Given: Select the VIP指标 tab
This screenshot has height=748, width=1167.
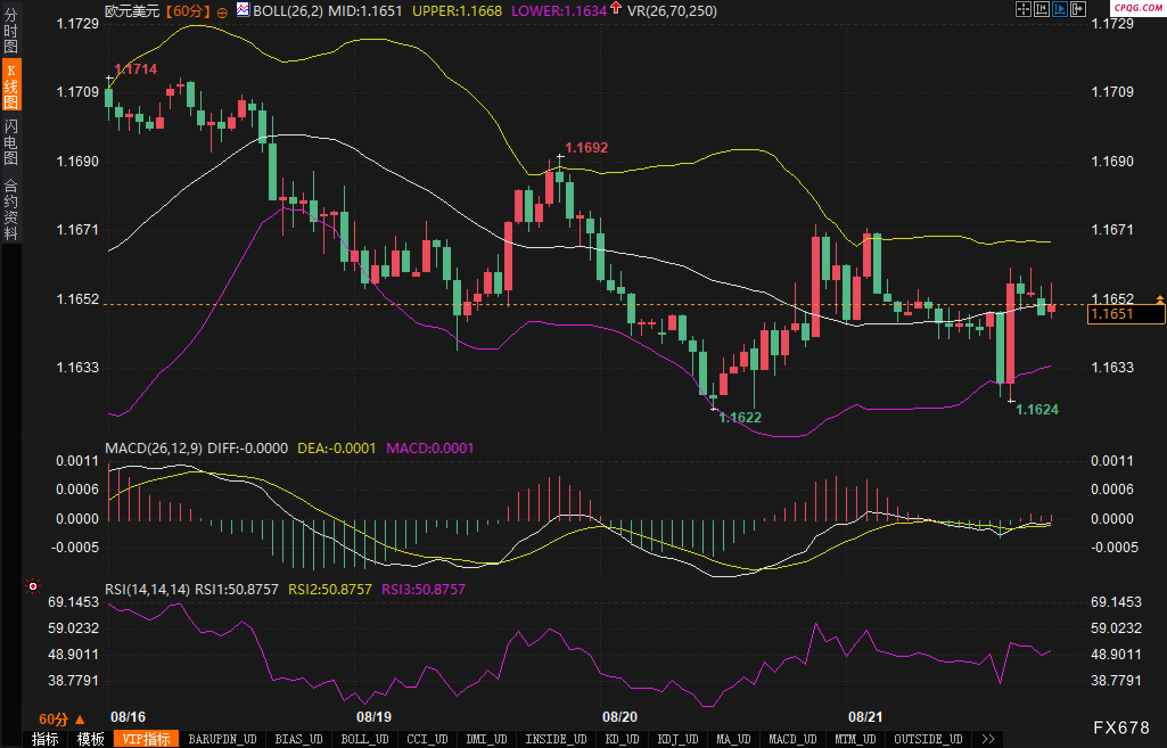Looking at the screenshot, I should (x=147, y=739).
